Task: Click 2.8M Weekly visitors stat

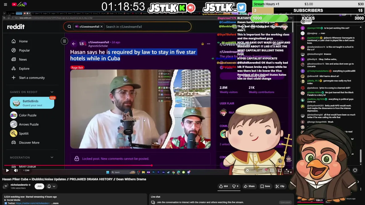Action: [x=228, y=90]
